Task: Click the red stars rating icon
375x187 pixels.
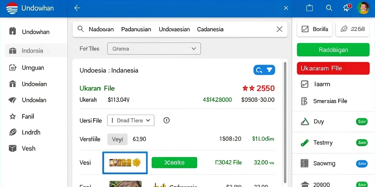Action: click(x=248, y=88)
